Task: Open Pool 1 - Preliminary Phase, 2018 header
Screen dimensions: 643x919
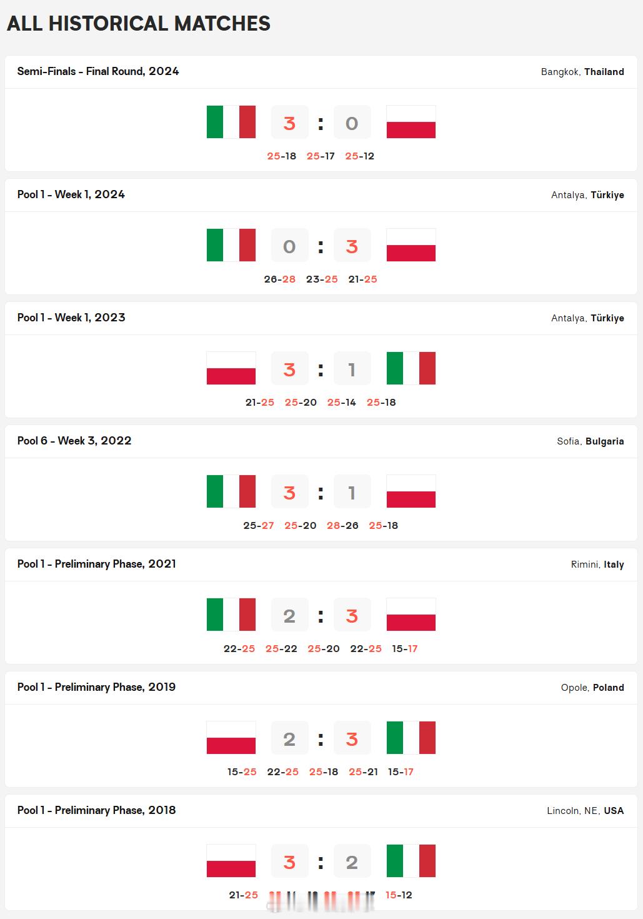Action: (97, 810)
